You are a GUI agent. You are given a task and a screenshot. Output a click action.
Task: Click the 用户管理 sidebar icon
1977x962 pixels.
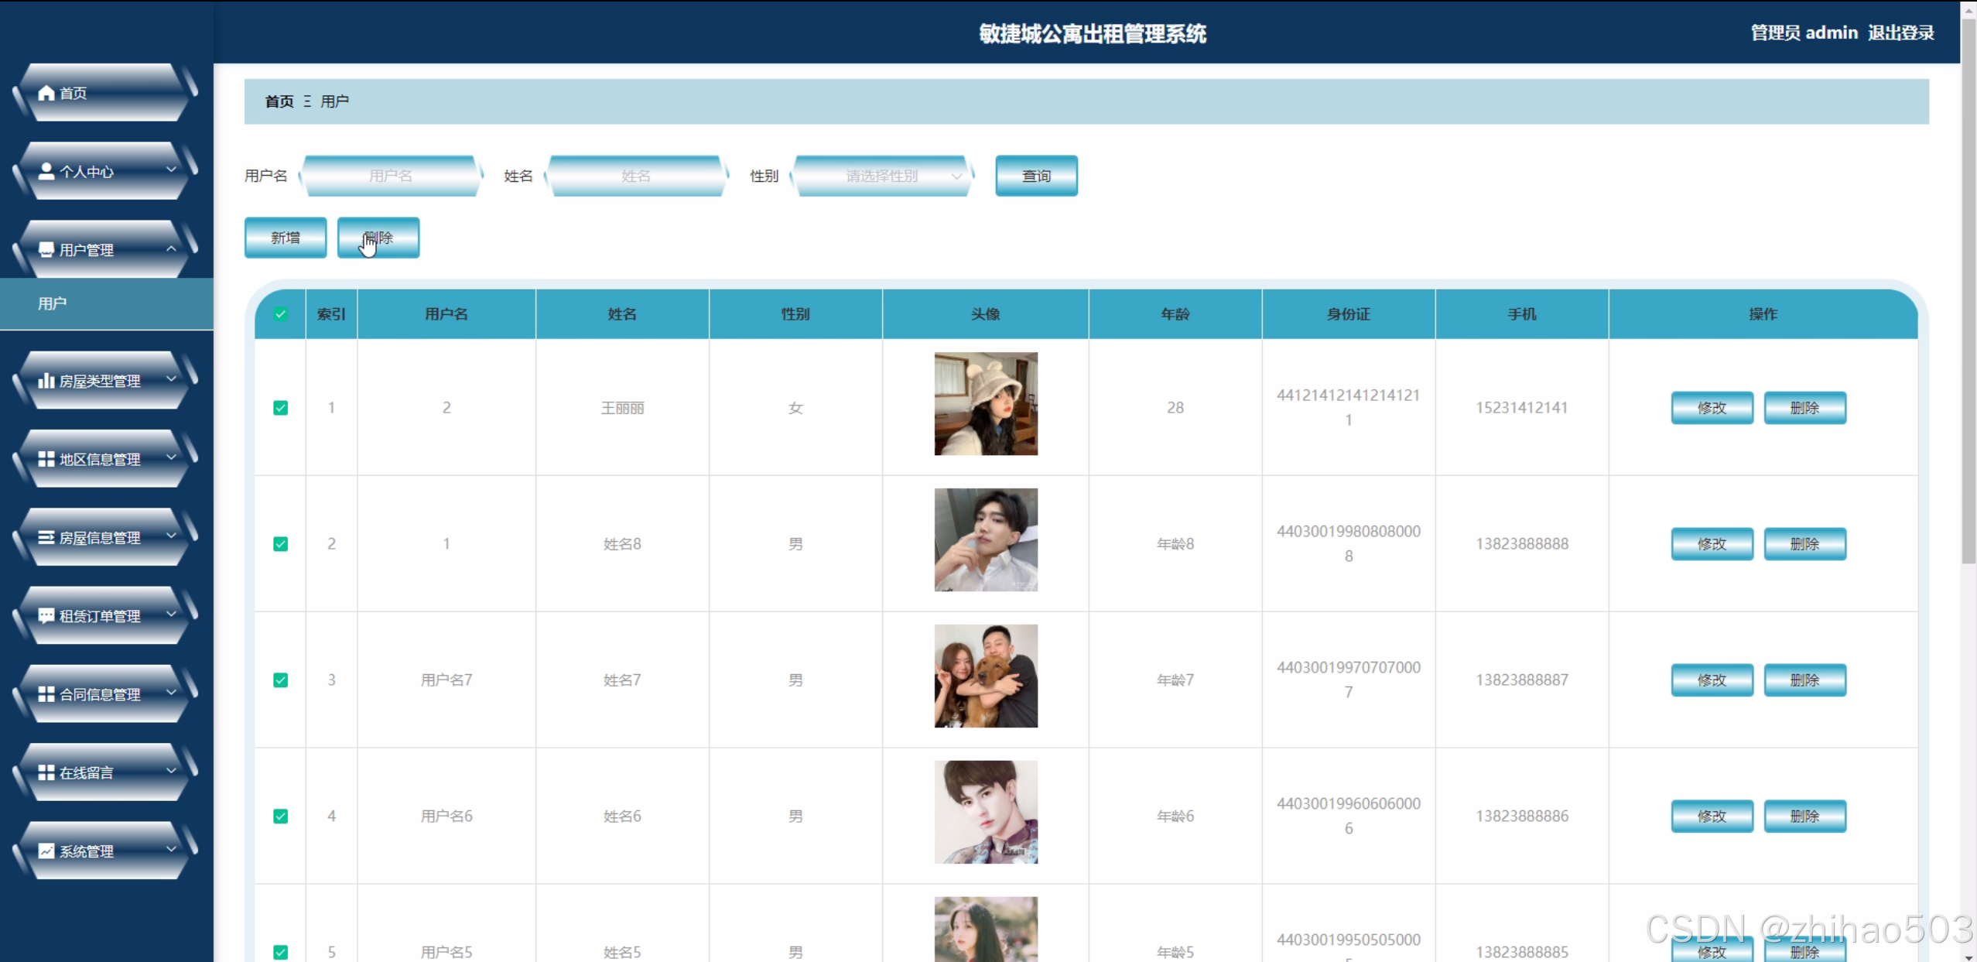[x=46, y=250]
